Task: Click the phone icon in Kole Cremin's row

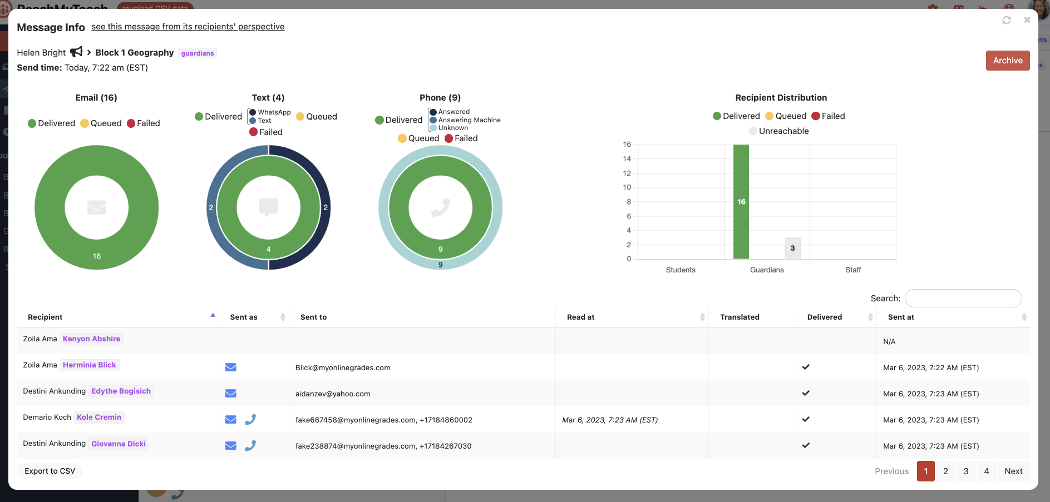Action: coord(250,420)
